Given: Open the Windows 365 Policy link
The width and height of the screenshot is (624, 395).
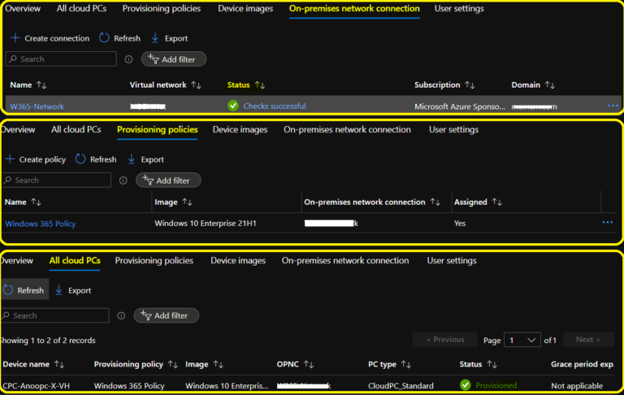Looking at the screenshot, I should 40,224.
